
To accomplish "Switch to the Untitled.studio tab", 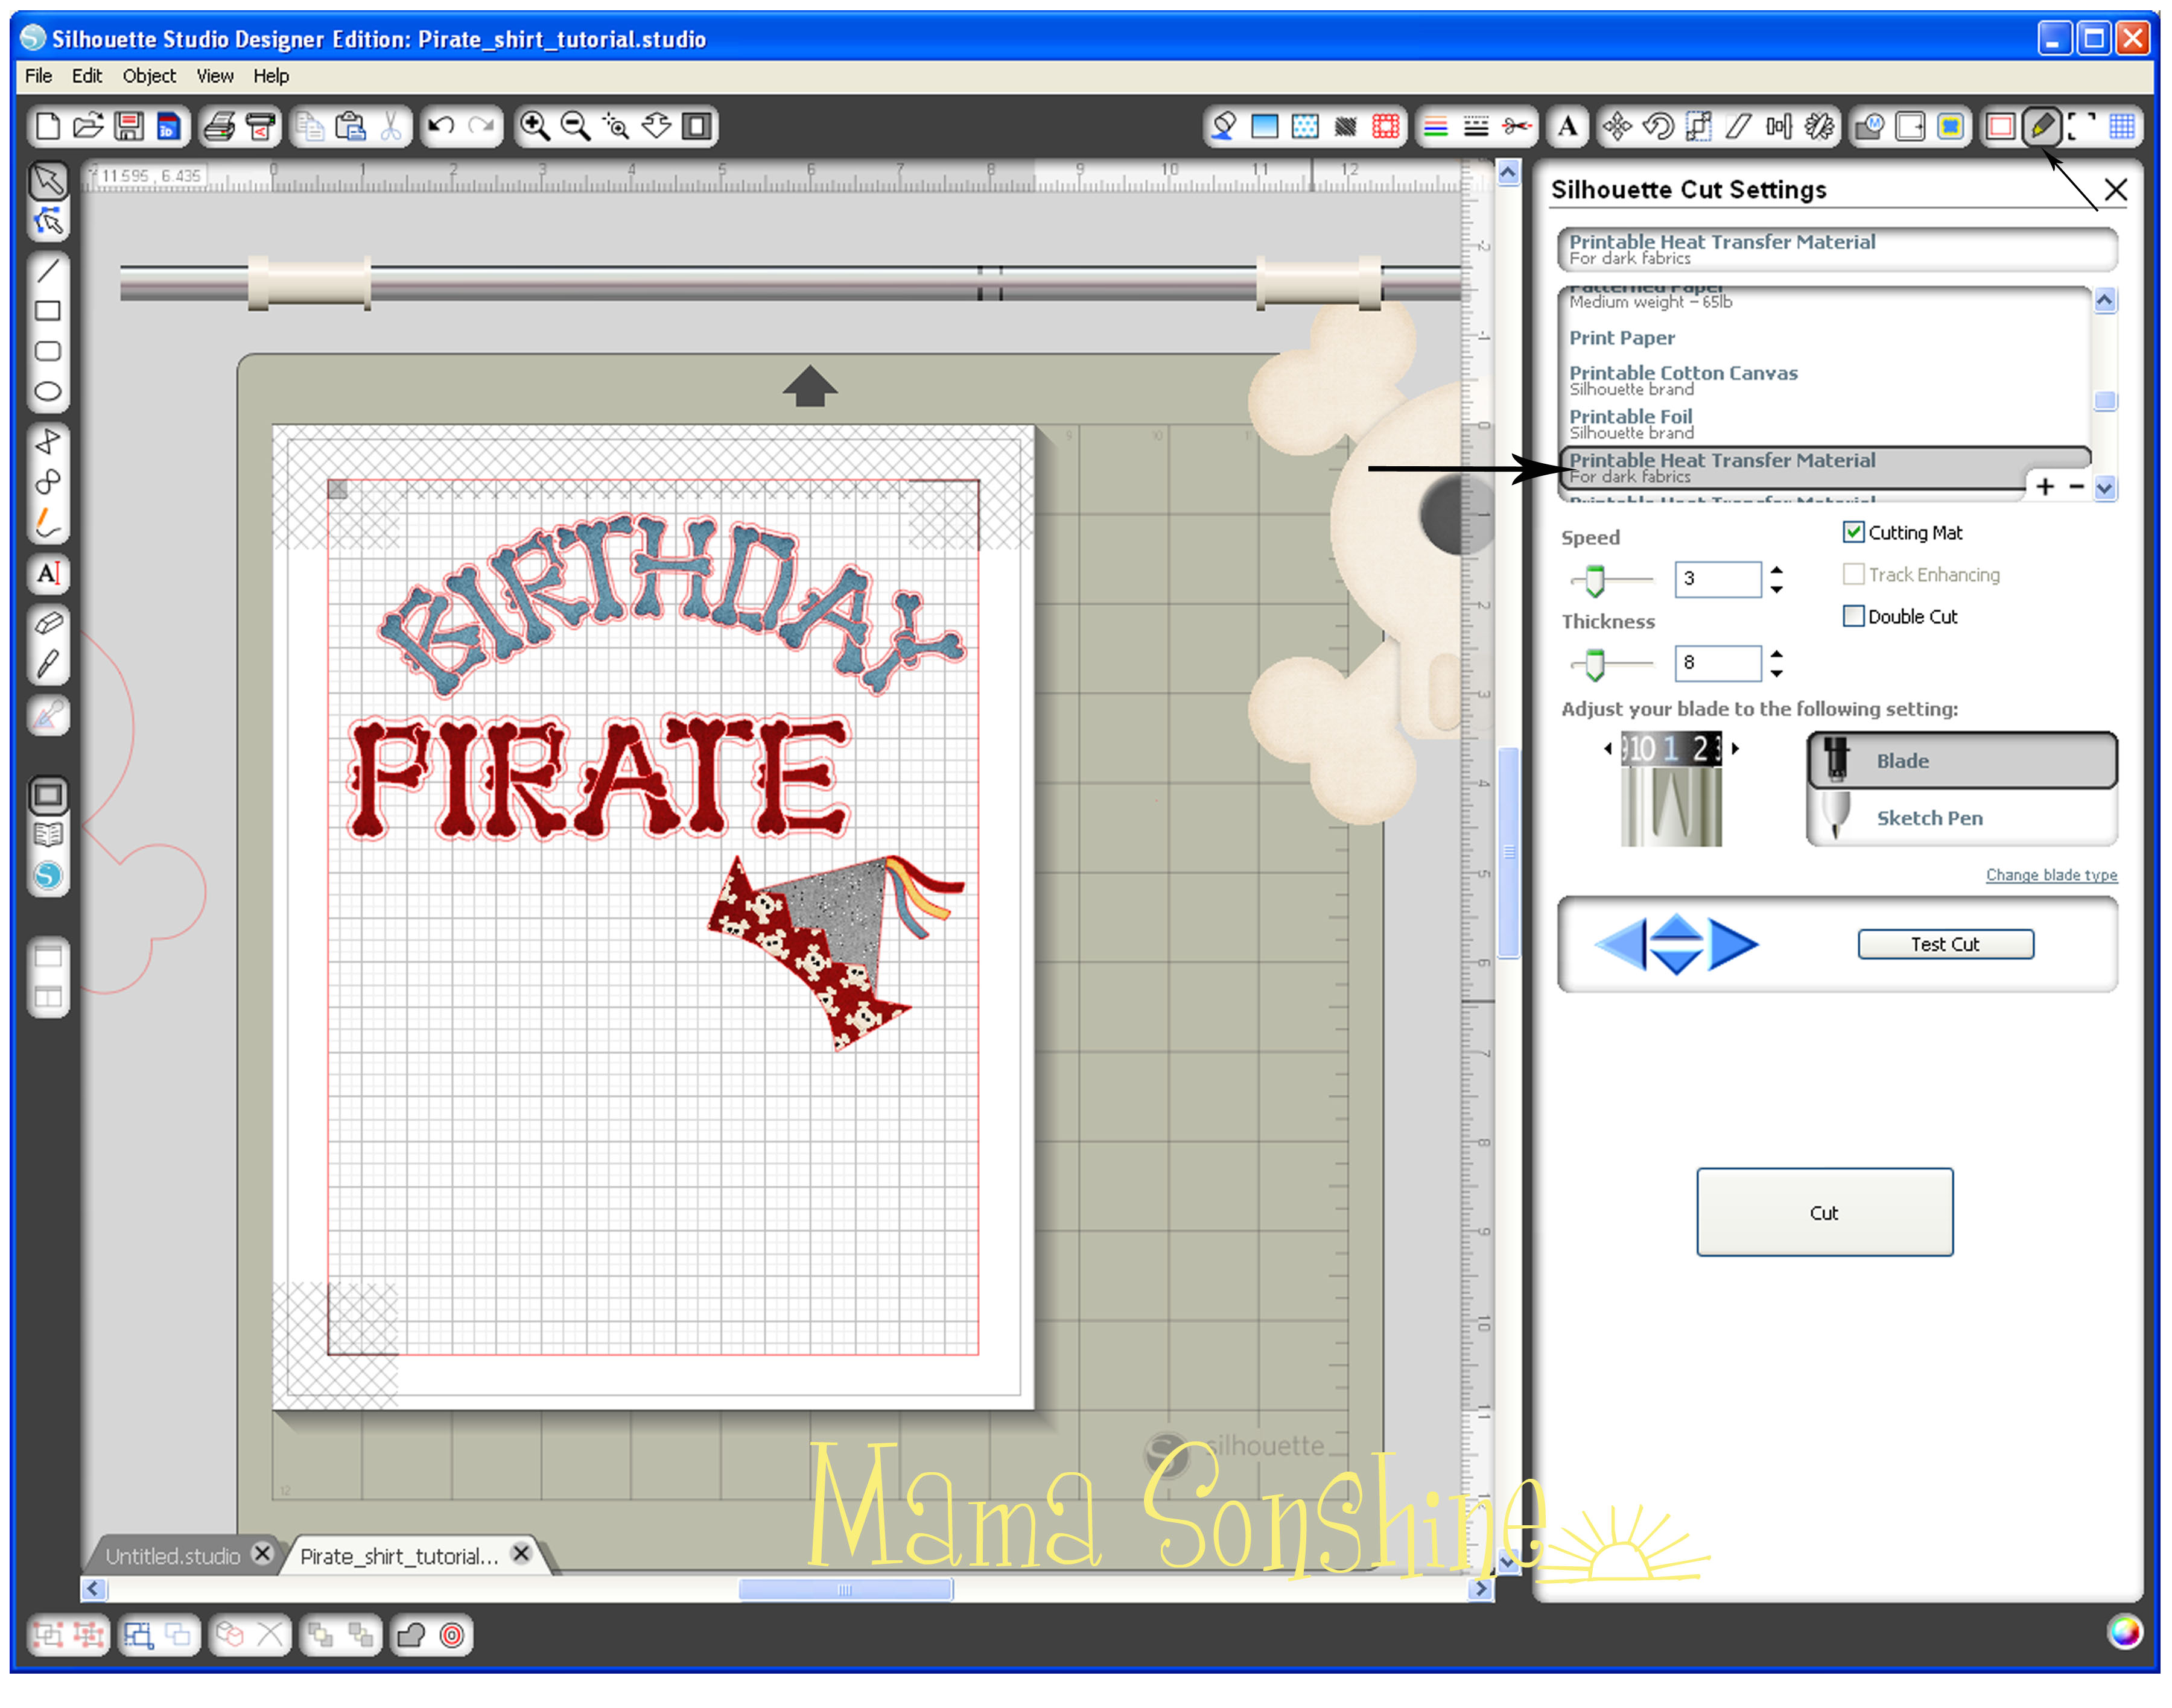I will [172, 1556].
